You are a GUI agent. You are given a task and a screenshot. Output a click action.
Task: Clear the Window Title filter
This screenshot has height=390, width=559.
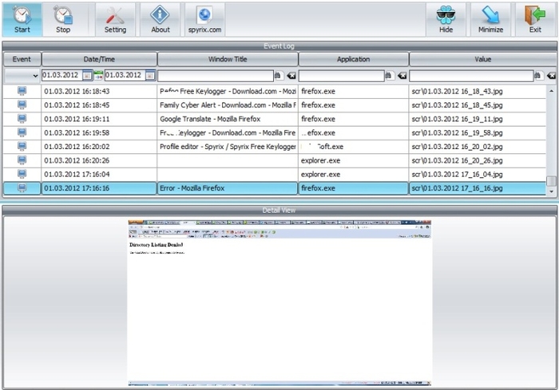pos(291,76)
